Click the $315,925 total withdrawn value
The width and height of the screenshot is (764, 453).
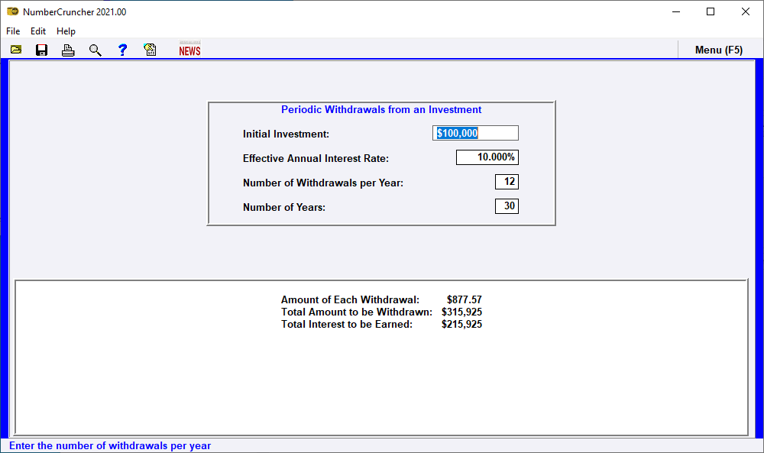(x=462, y=312)
